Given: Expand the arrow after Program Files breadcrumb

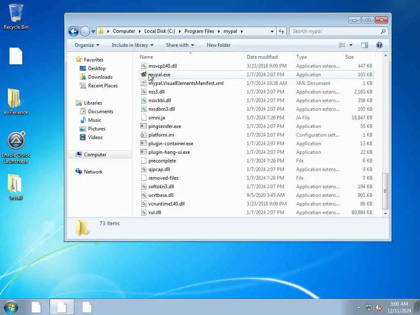Looking at the screenshot, I should [219, 31].
